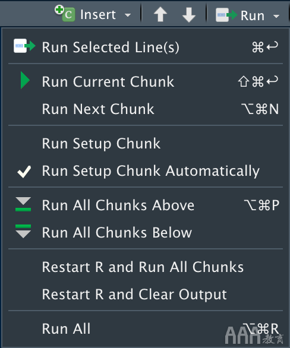The height and width of the screenshot is (348, 290).
Task: Go to next chunk with down arrow
Action: 189,15
